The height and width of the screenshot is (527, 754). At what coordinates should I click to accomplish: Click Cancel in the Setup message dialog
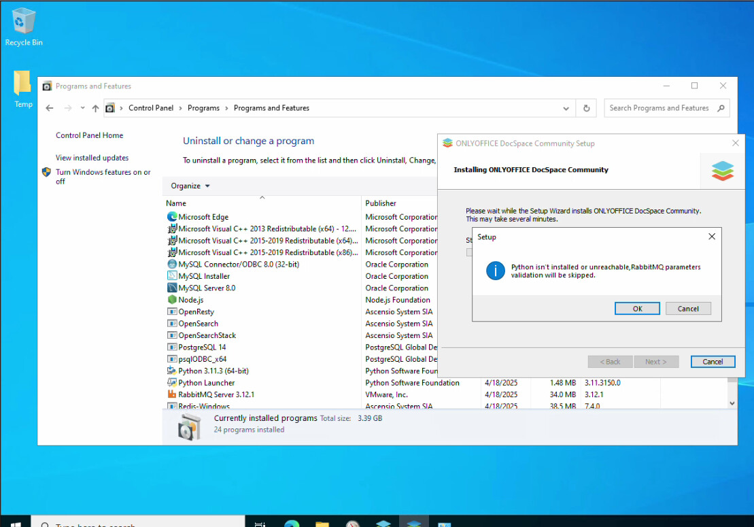click(688, 309)
